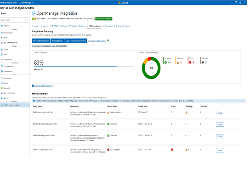250x181 pixels.
Task: Click red error count icon in OS Configuration row
Action: tap(172, 149)
